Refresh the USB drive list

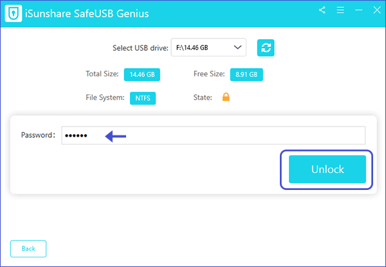click(266, 47)
